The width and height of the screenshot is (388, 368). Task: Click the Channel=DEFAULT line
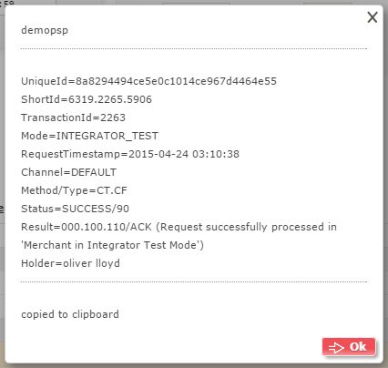click(x=68, y=172)
